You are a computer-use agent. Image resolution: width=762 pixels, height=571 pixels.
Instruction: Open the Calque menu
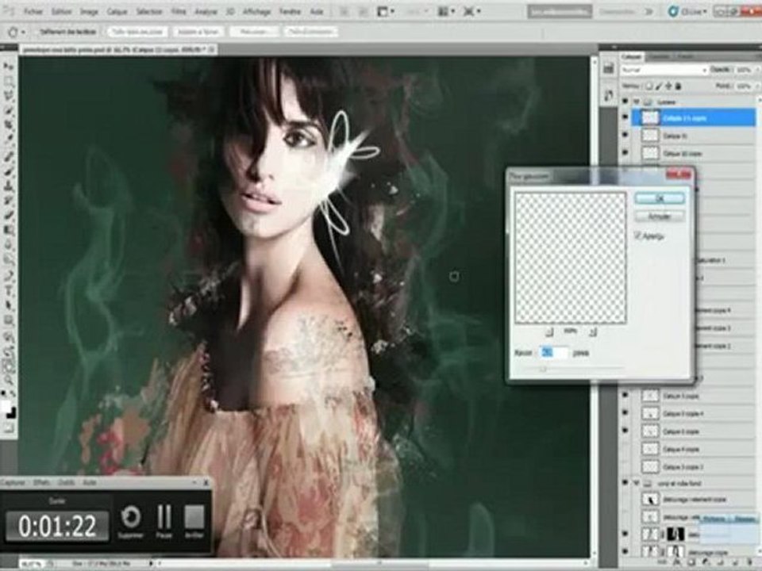117,11
